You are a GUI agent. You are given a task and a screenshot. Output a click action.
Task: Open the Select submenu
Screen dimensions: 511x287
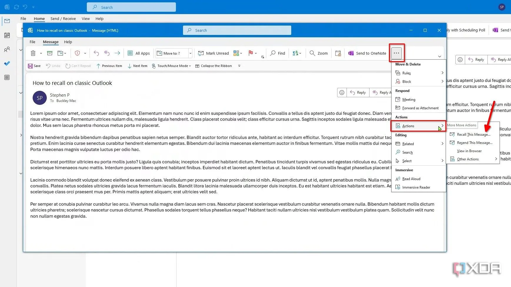(x=419, y=161)
